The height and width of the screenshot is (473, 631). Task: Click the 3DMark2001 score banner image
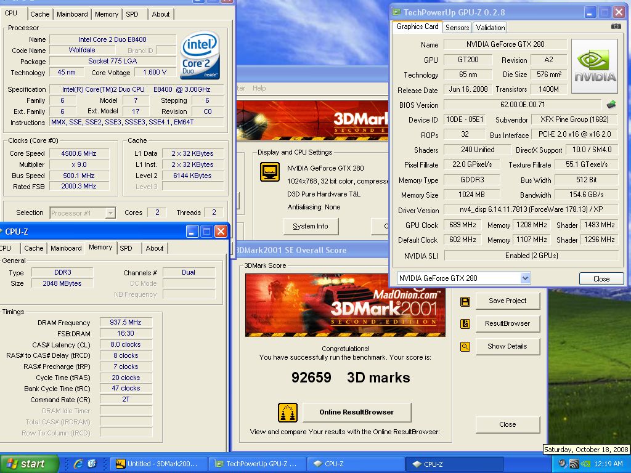[x=345, y=305]
